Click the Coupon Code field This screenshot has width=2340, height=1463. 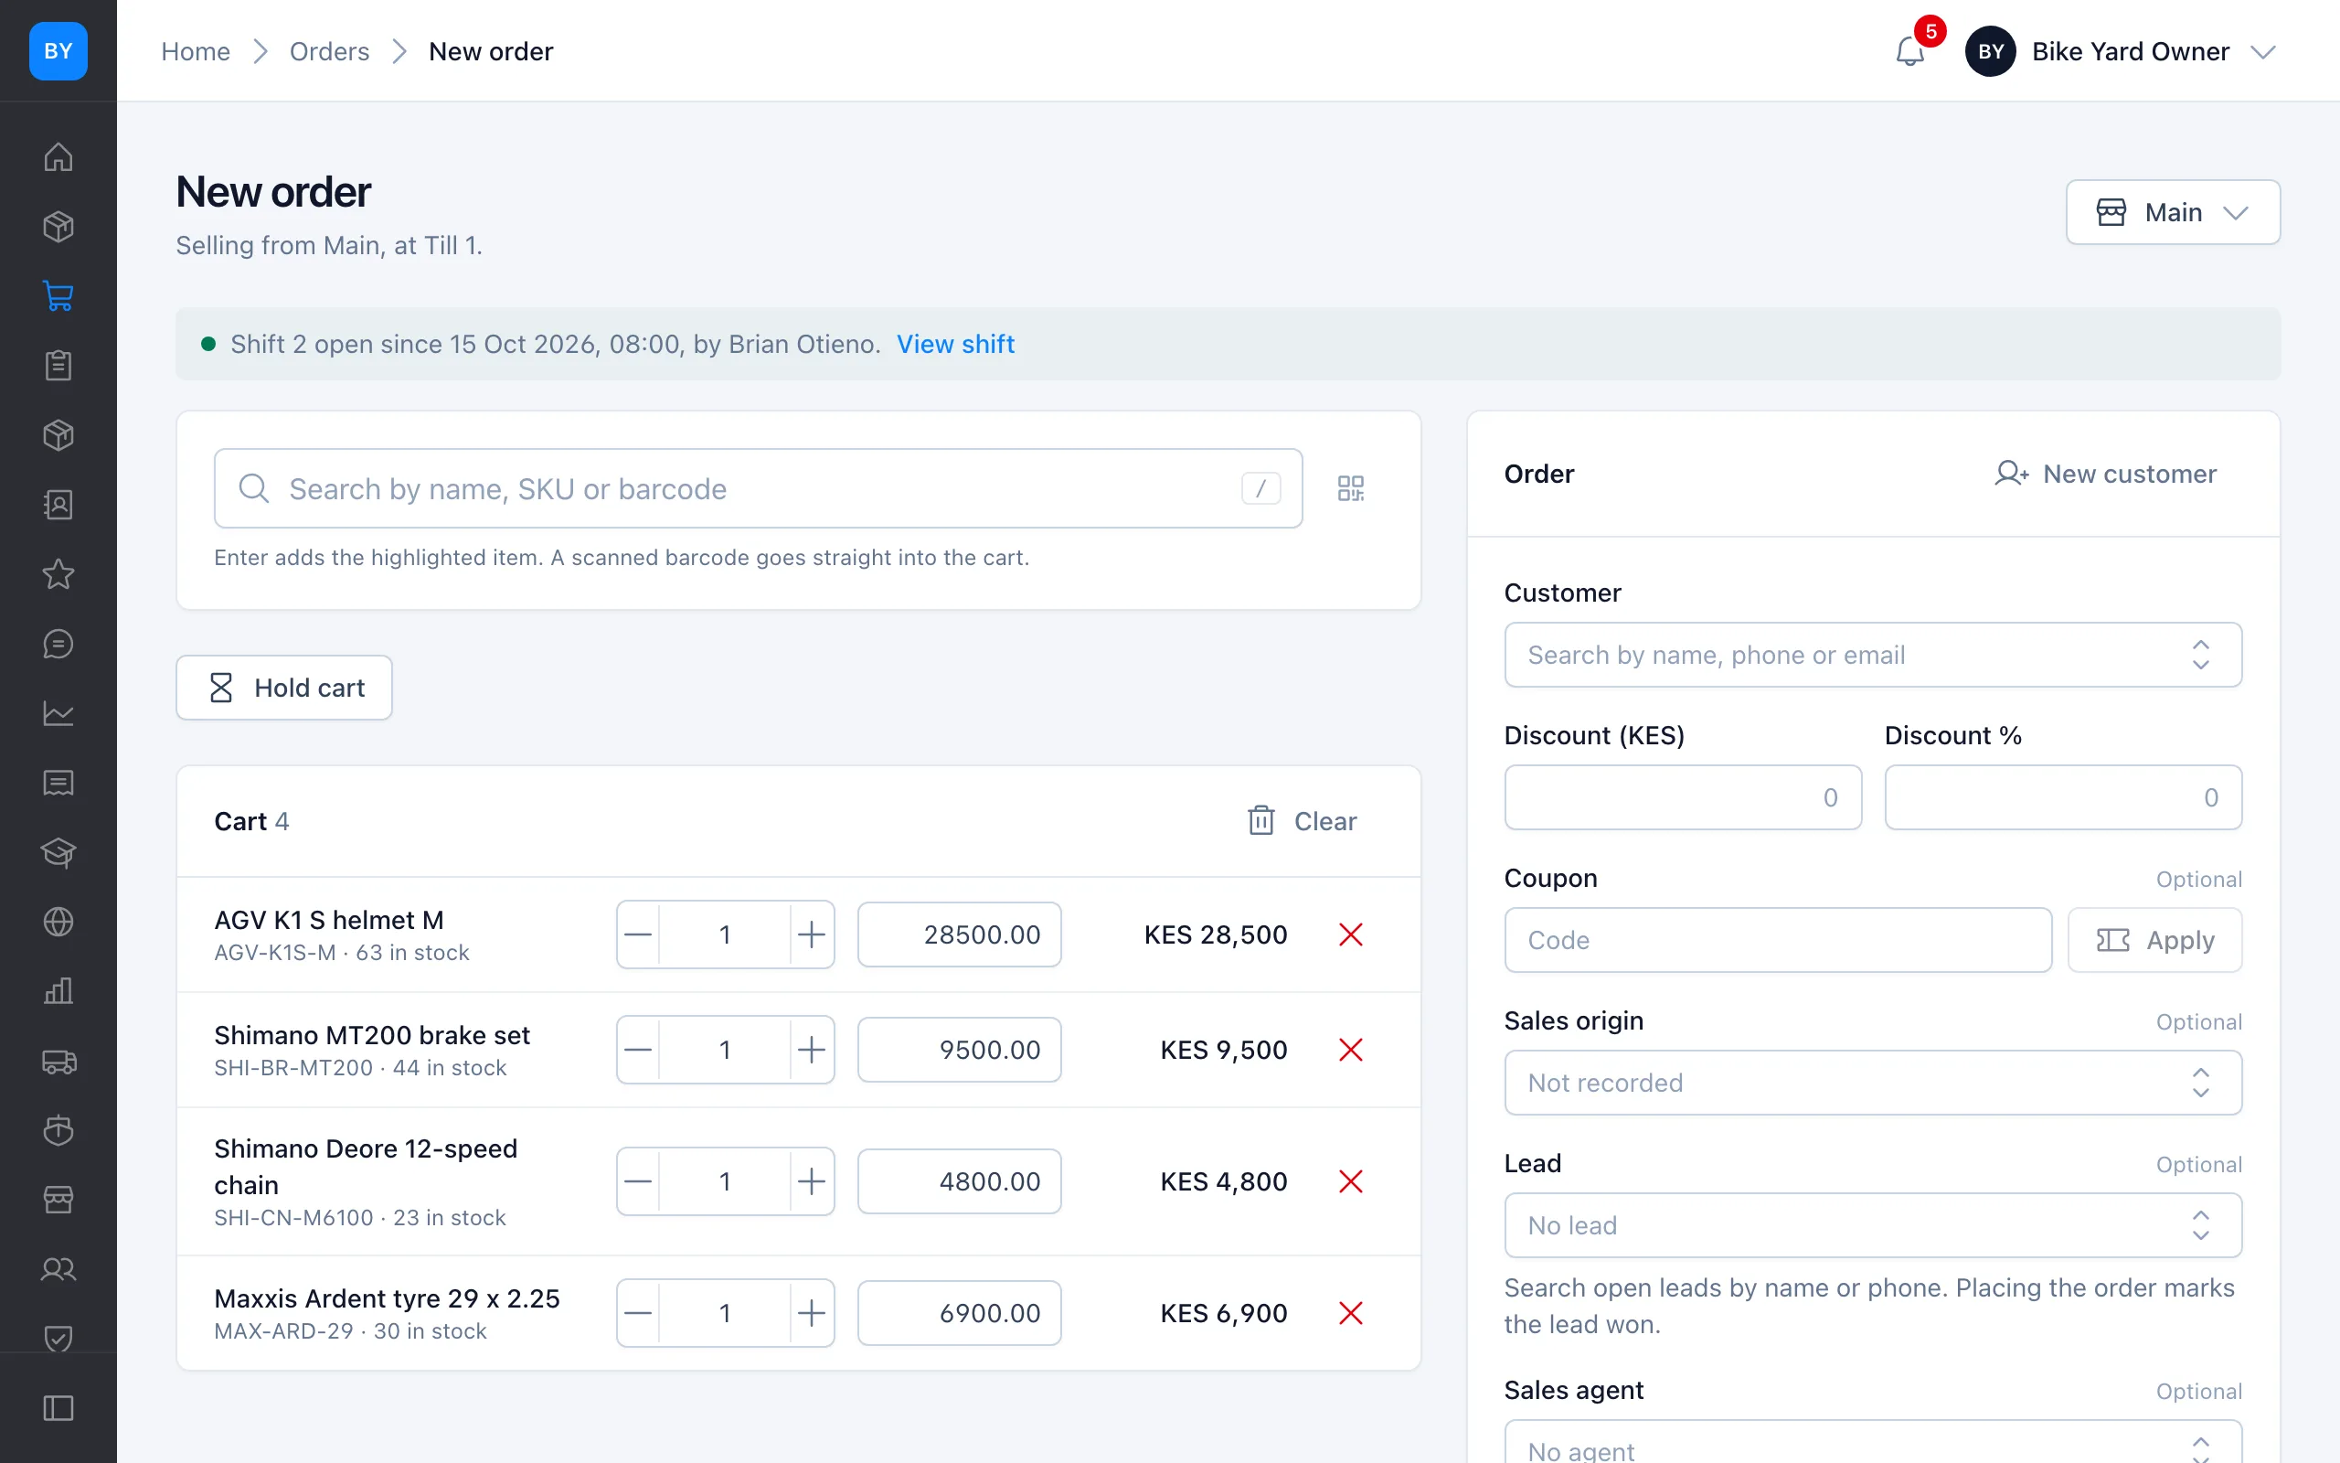tap(1777, 940)
